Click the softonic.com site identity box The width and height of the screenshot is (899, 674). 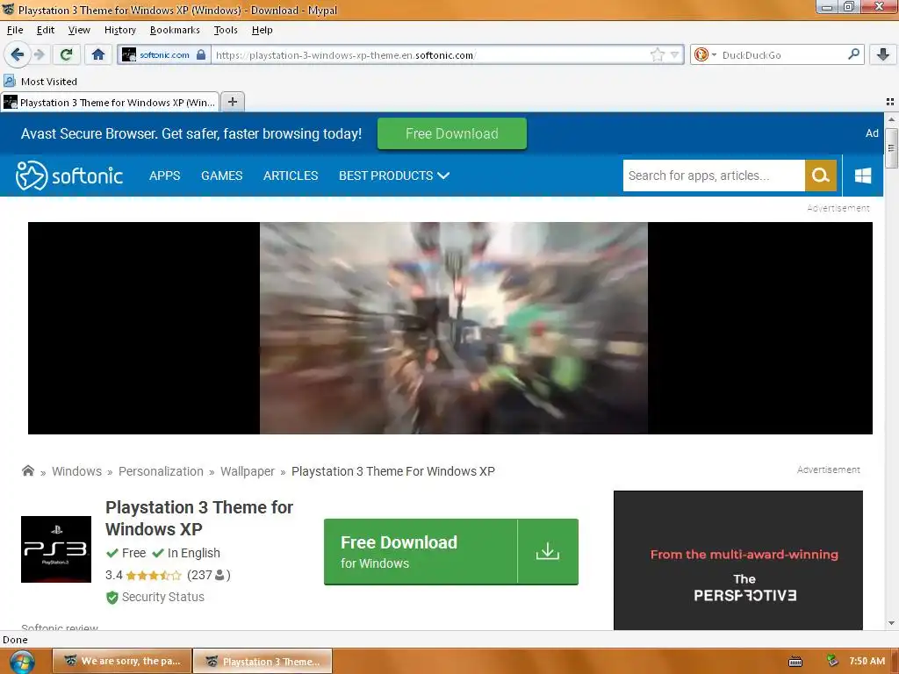click(164, 55)
